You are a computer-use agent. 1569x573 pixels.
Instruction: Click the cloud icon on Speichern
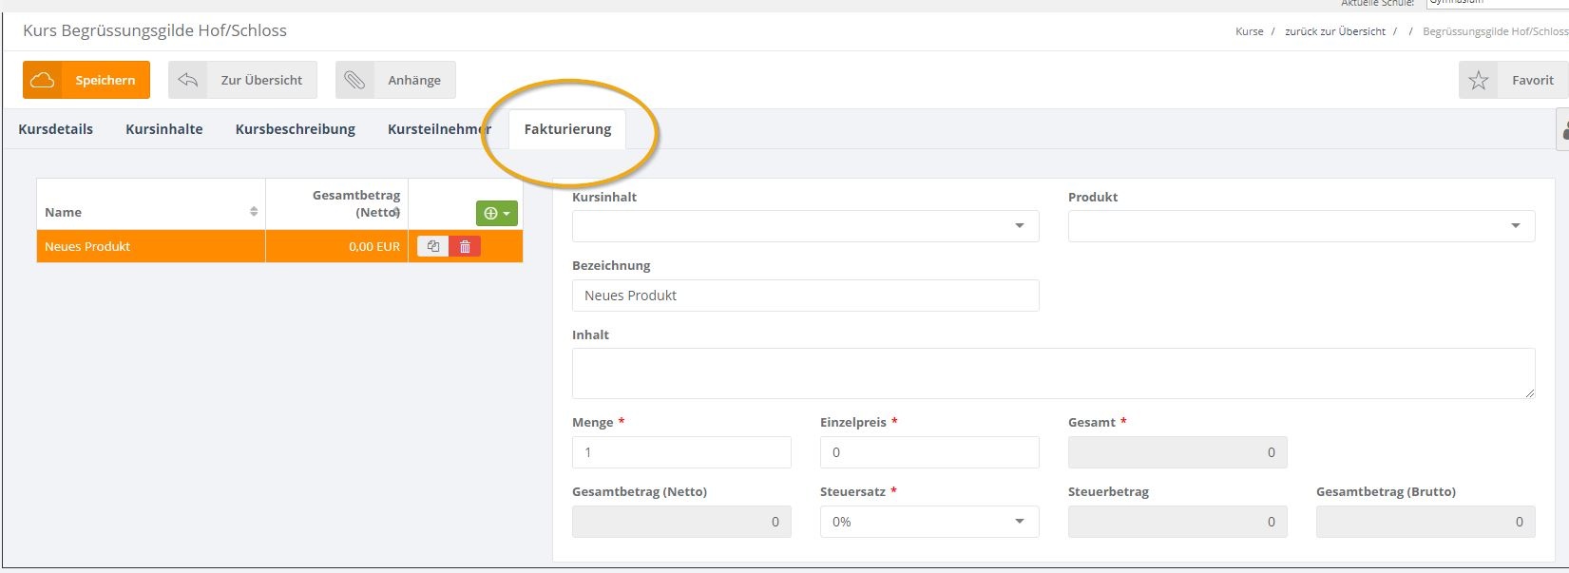point(42,80)
